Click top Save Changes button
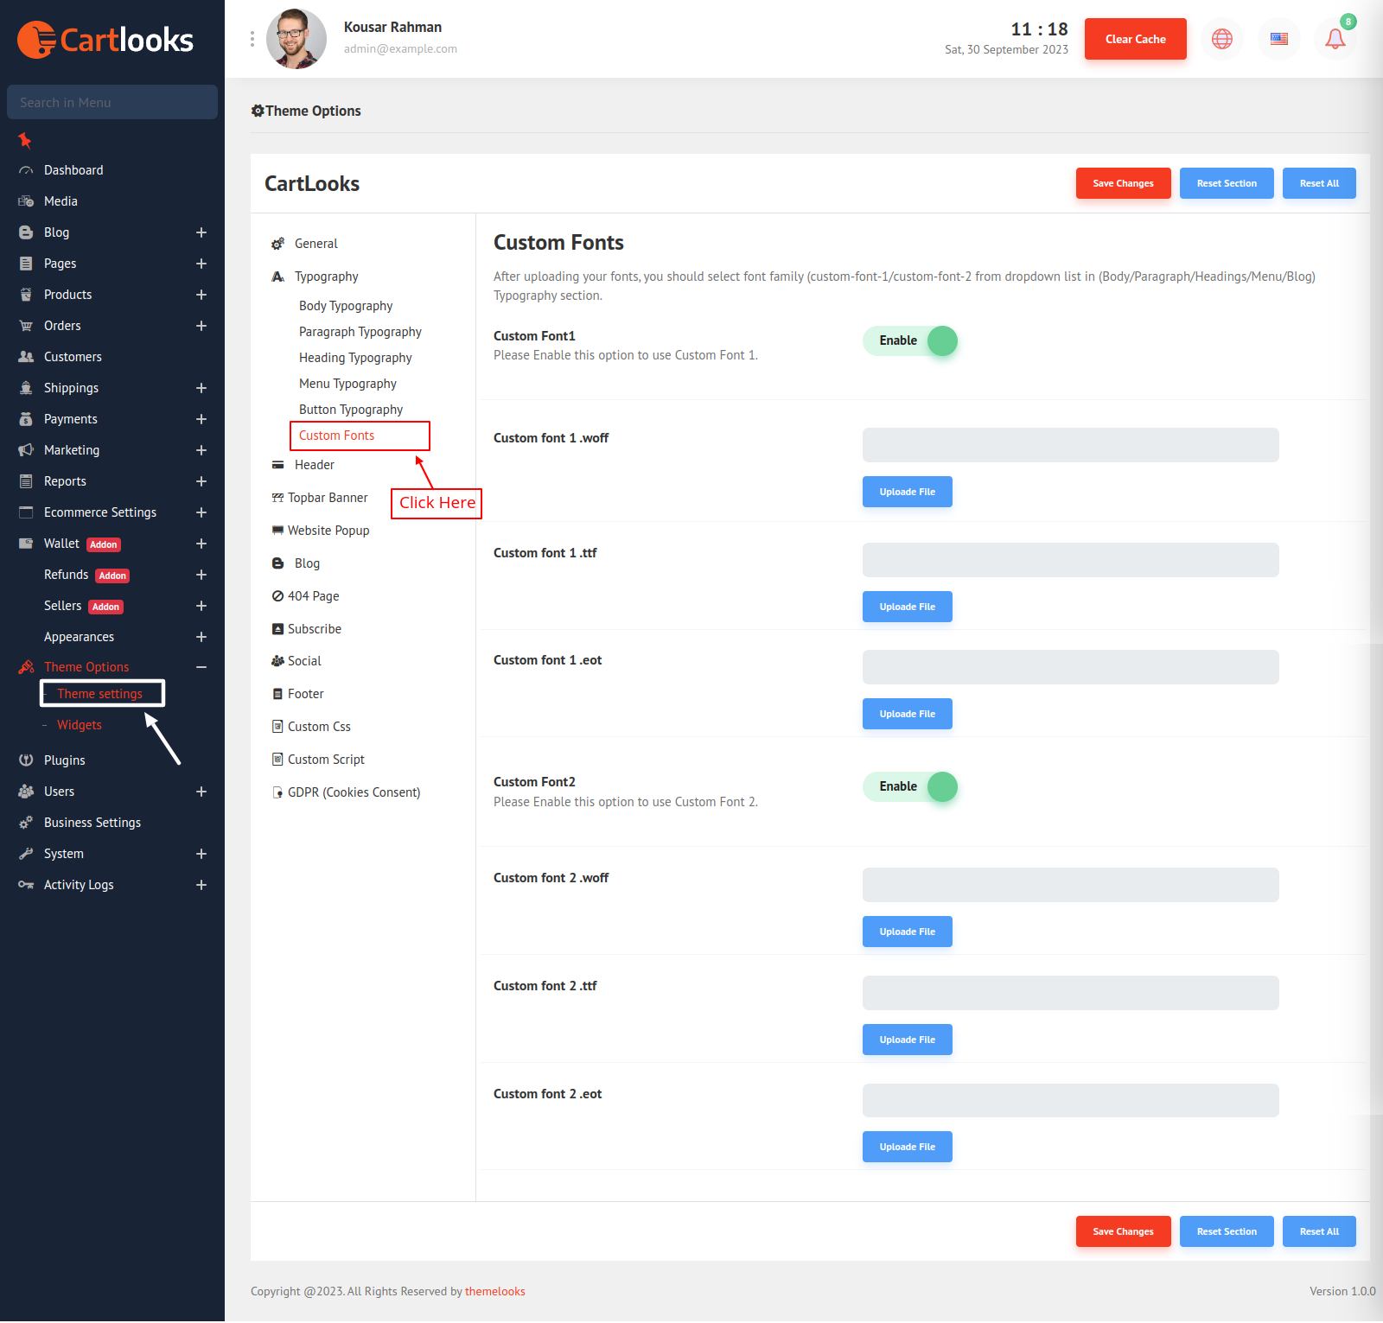Viewport: 1383px width, 1323px height. (1123, 183)
